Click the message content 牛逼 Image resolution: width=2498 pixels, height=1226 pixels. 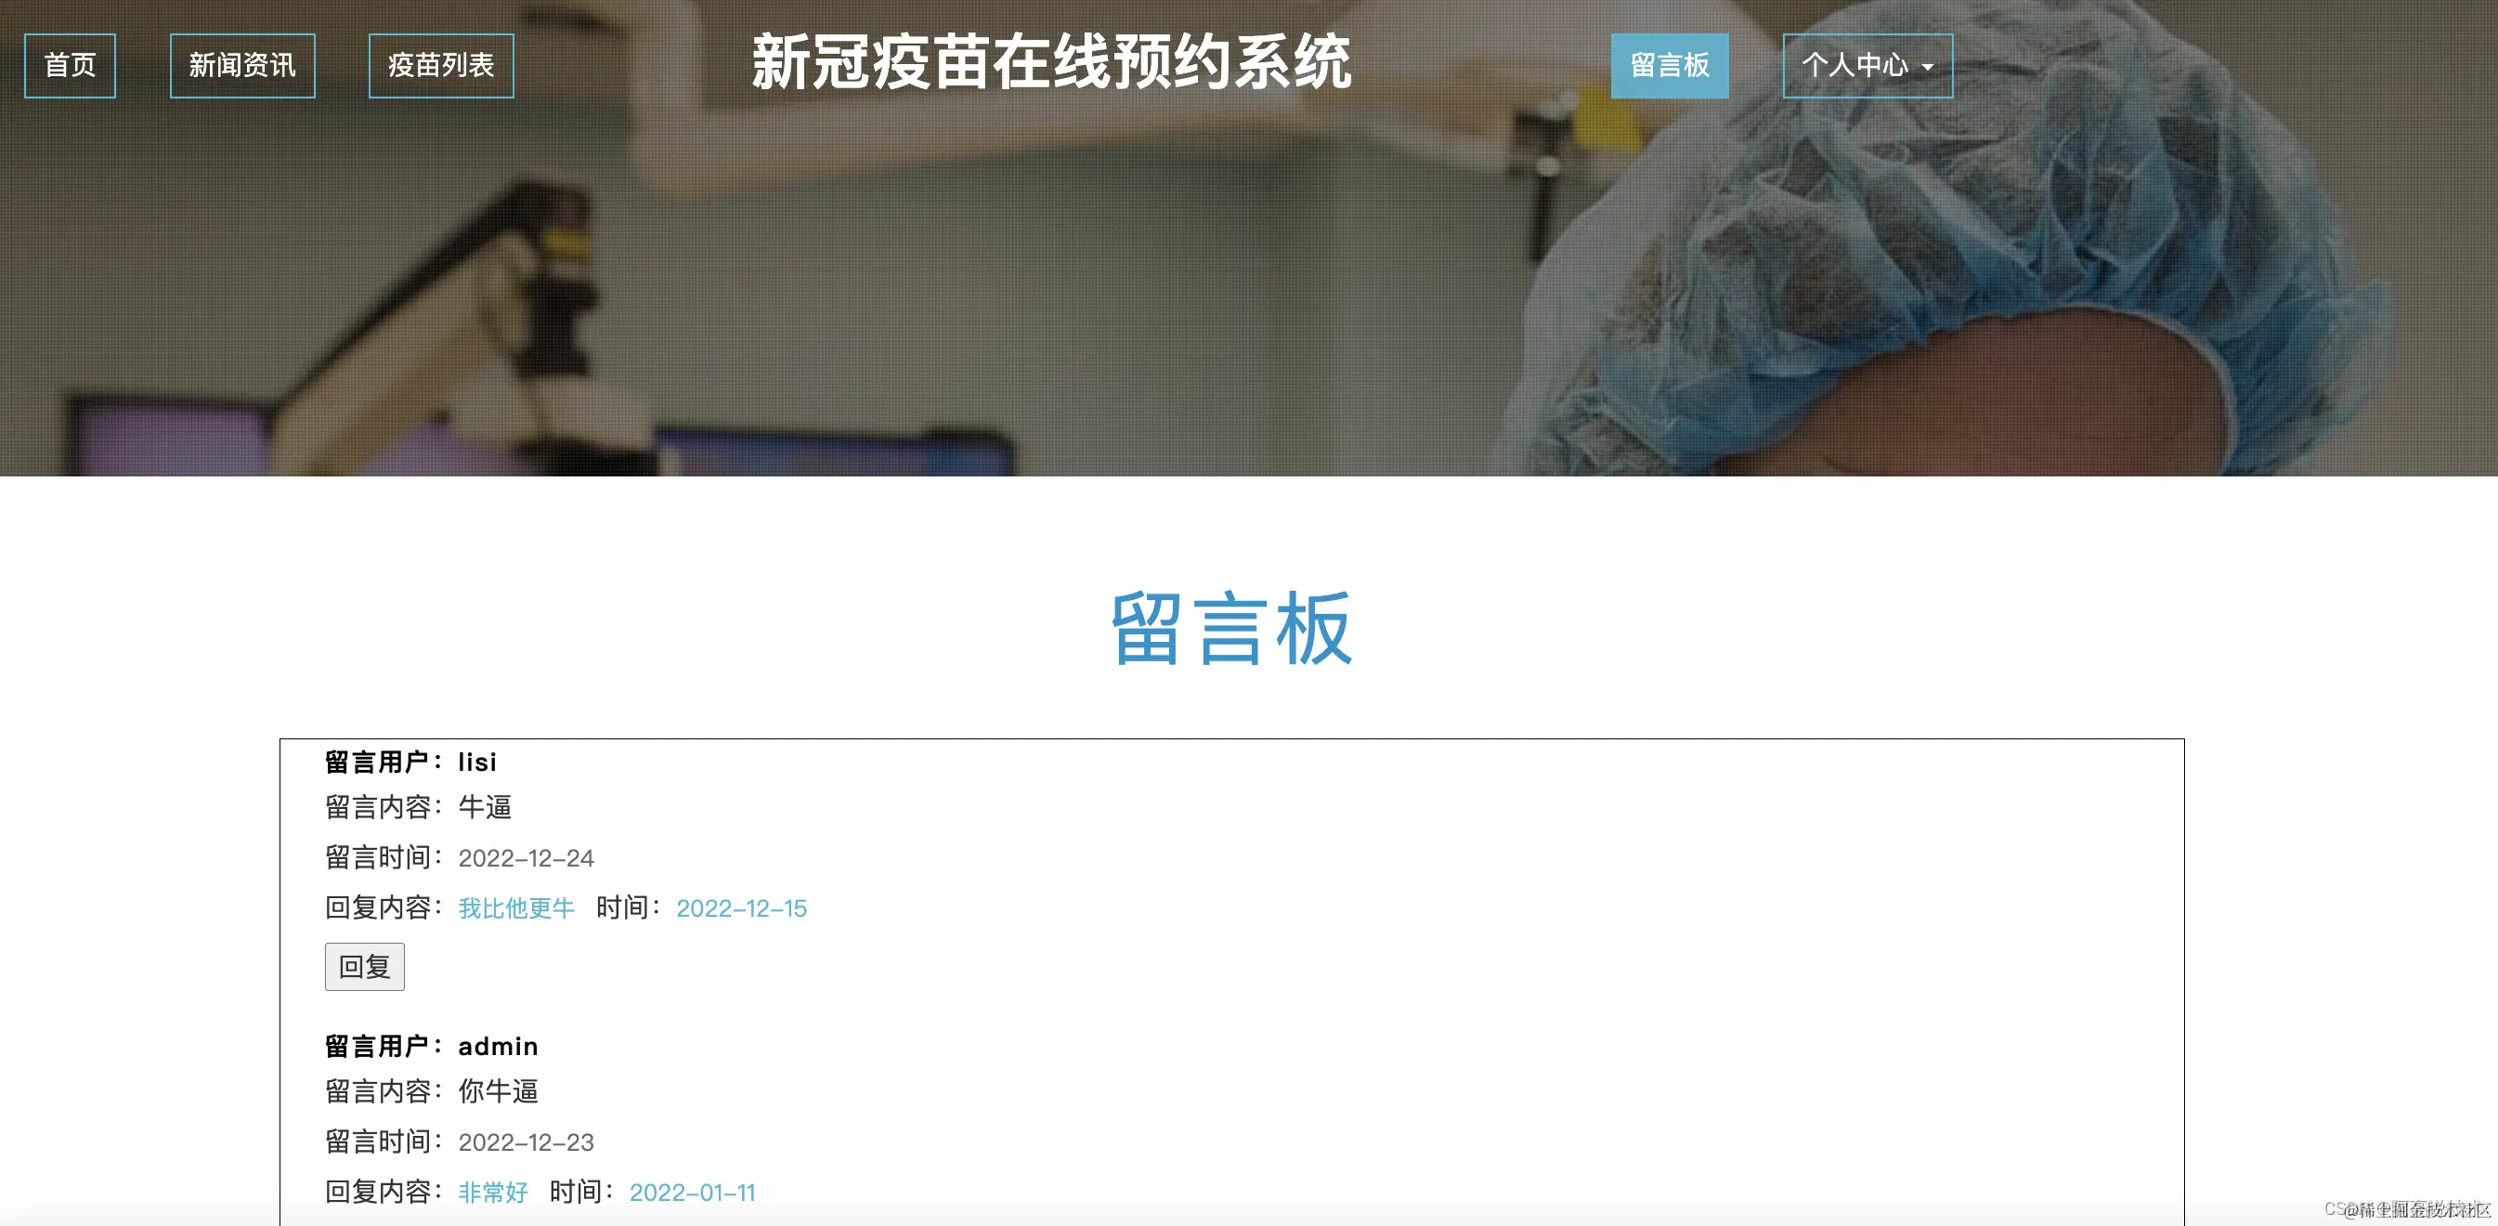(484, 807)
